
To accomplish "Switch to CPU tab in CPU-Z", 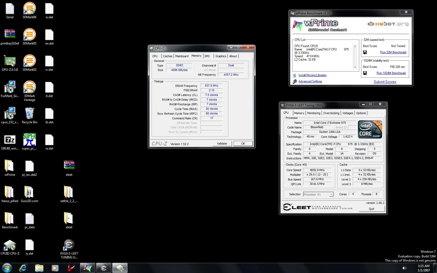I will point(155,56).
